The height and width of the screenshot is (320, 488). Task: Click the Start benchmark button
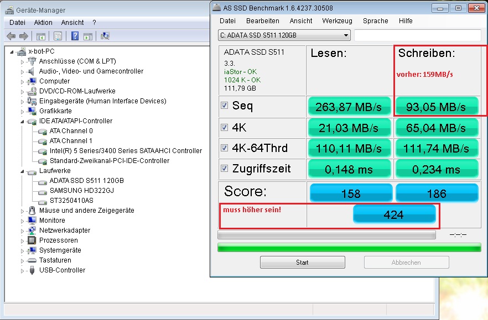pos(302,262)
